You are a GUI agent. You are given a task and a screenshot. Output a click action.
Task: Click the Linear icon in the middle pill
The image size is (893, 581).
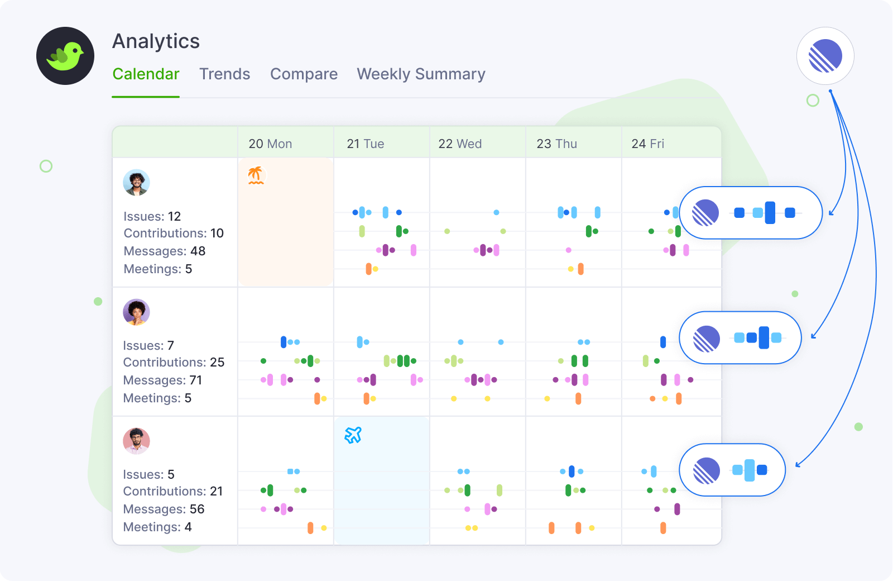[x=707, y=339]
